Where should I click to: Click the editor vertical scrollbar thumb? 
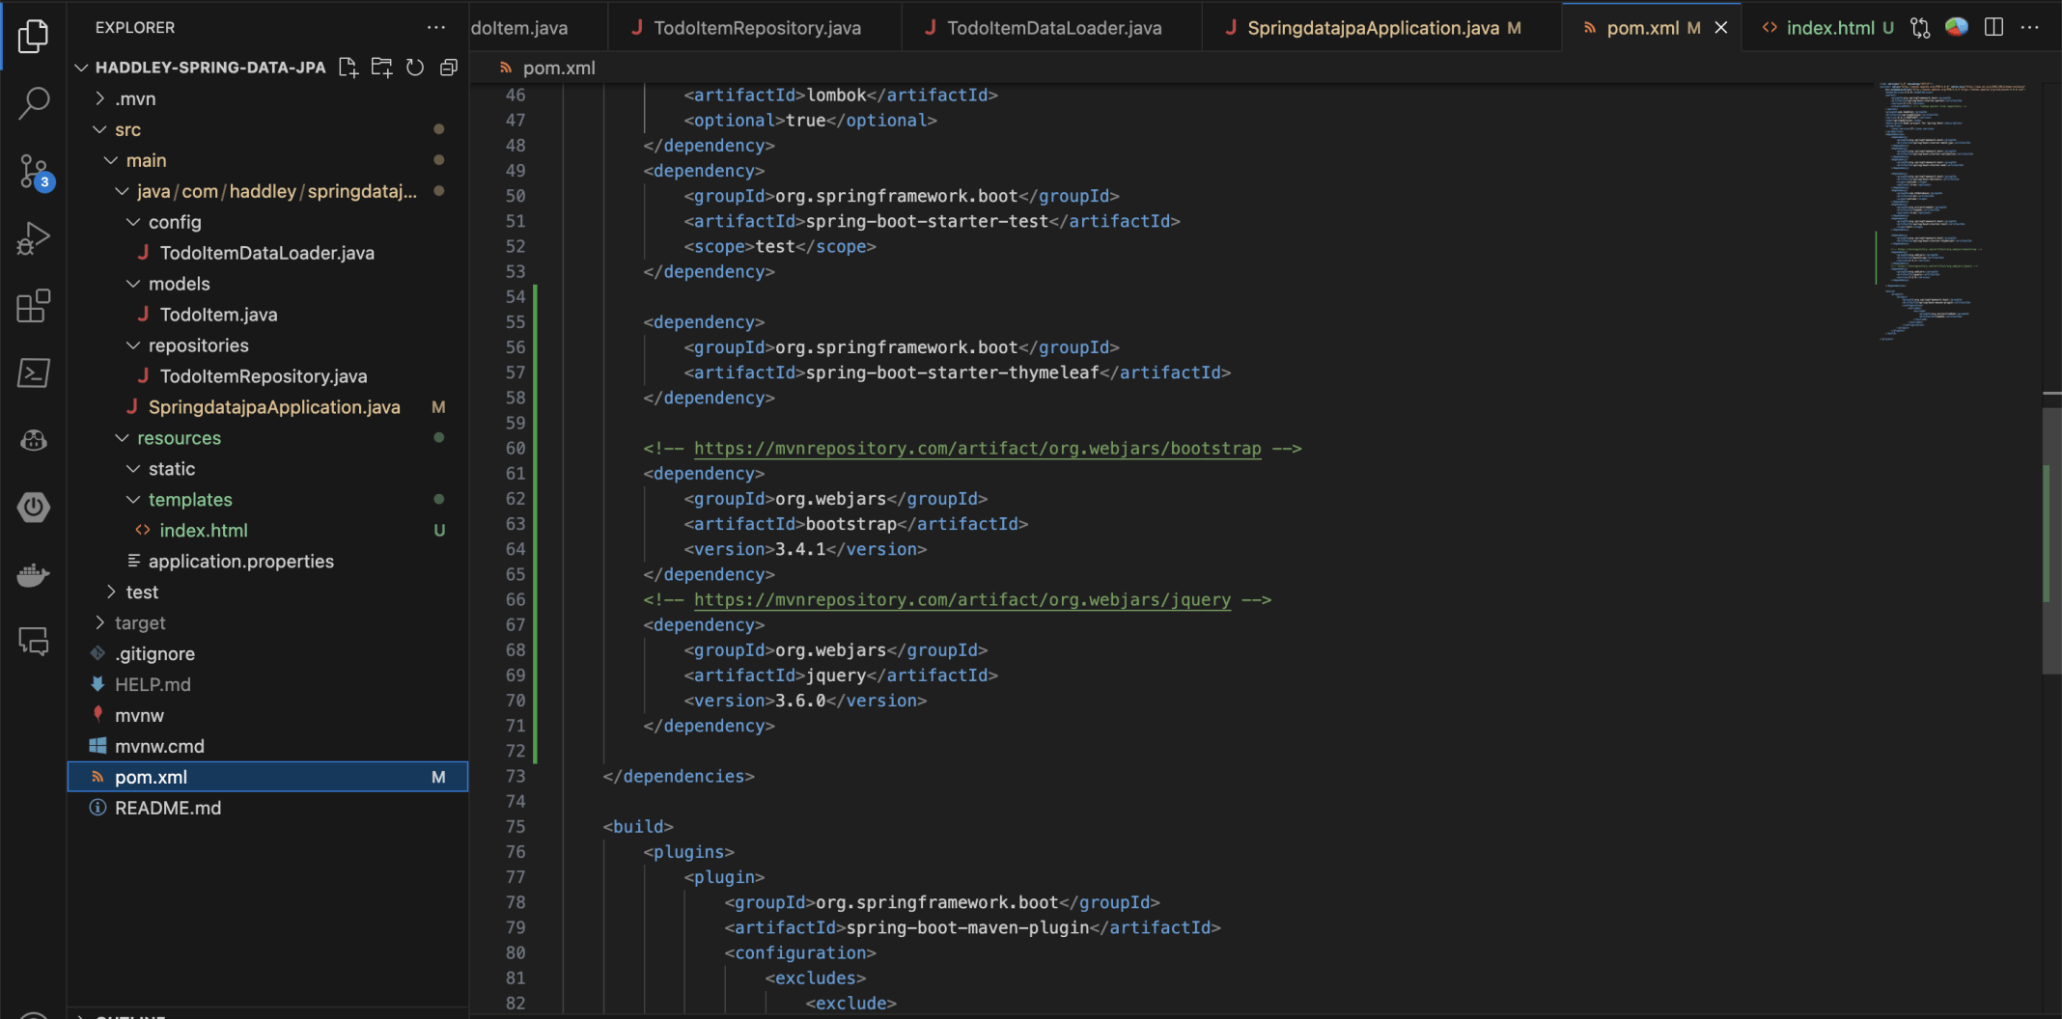point(2051,540)
